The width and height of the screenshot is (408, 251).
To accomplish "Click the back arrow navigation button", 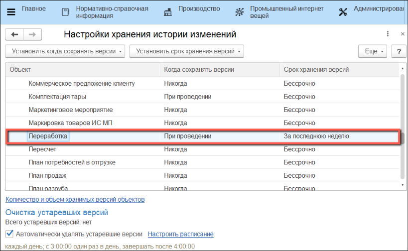I will click(14, 34).
